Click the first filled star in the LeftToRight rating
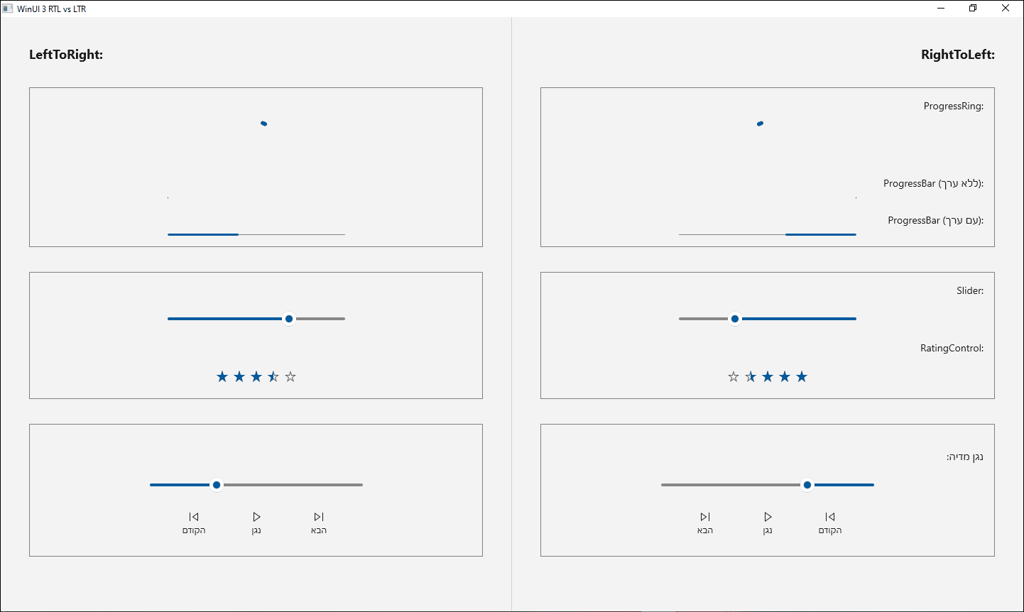Image resolution: width=1024 pixels, height=612 pixels. pos(222,376)
